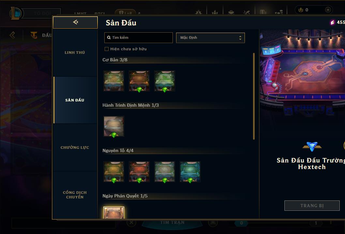Click the Tìm kiếm search field
Screen dimensions: 345x234
pos(138,38)
